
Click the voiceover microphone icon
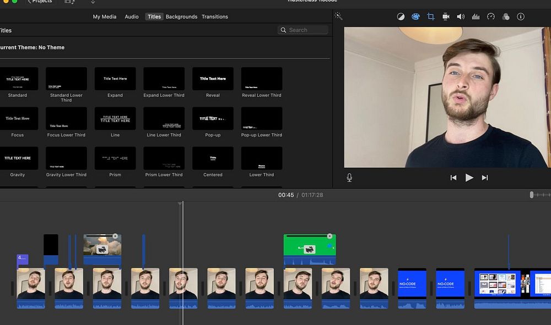coord(349,178)
